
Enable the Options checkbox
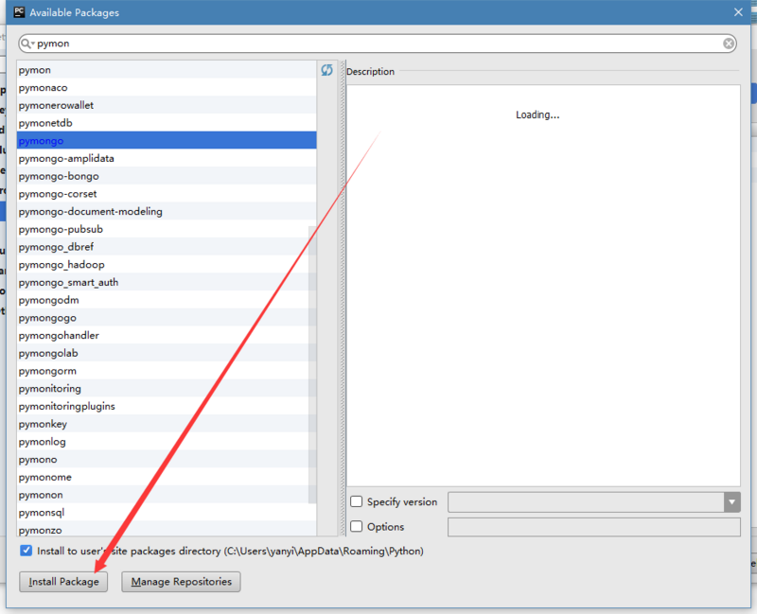click(x=357, y=527)
